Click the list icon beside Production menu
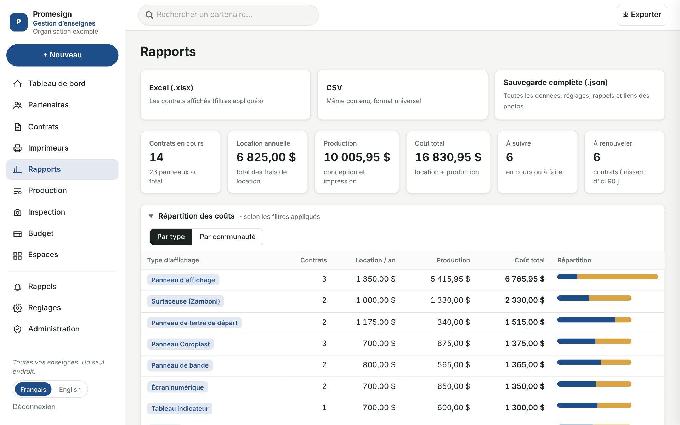Screen dimensions: 680x425 (17, 191)
